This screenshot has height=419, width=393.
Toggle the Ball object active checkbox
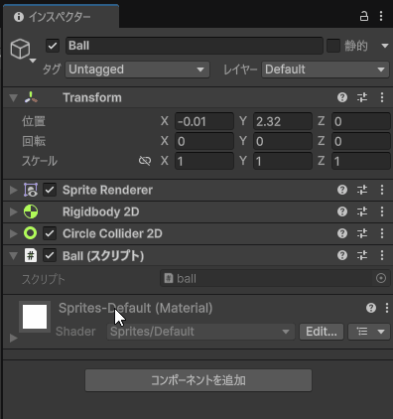coord(53,46)
